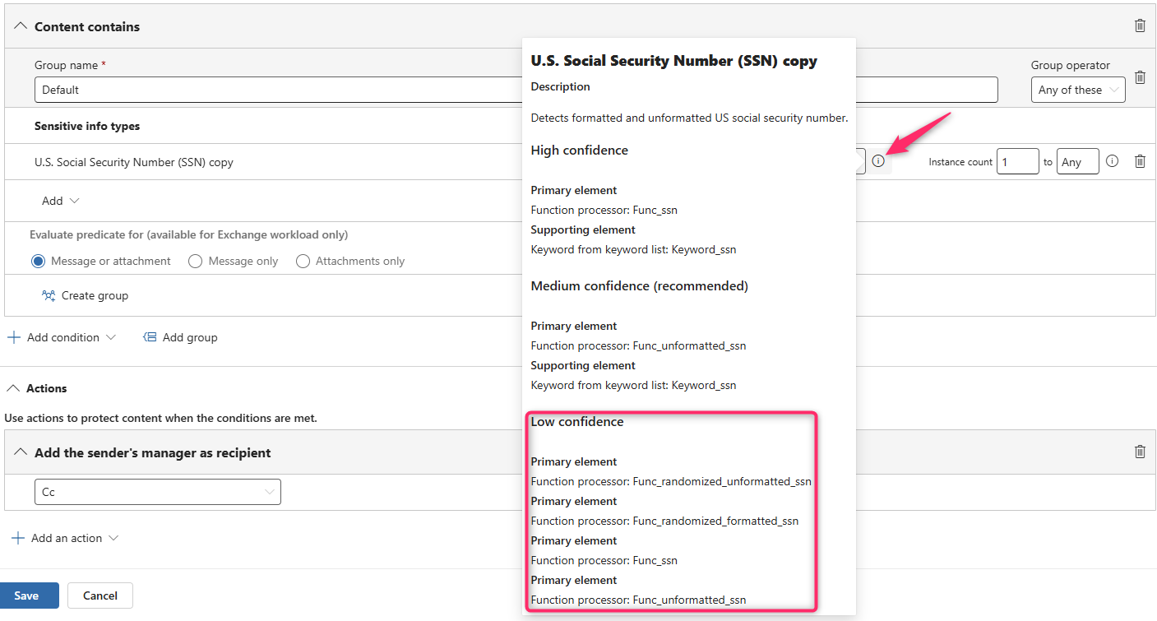
Task: Open Add condition menu
Action: pos(62,337)
